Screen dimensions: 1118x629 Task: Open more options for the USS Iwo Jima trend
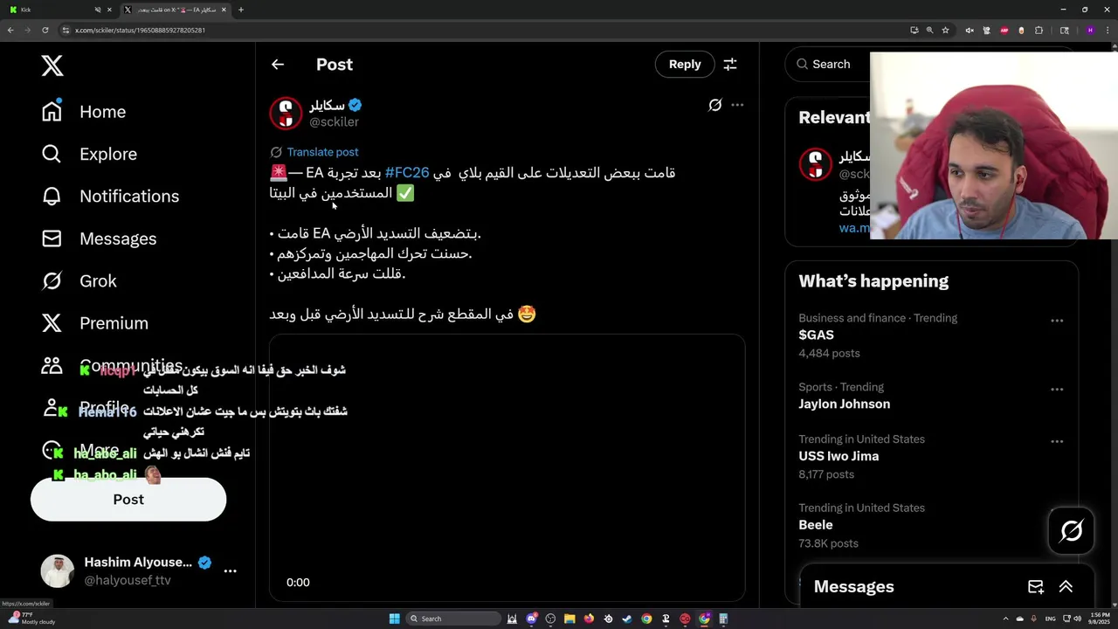pyautogui.click(x=1057, y=442)
